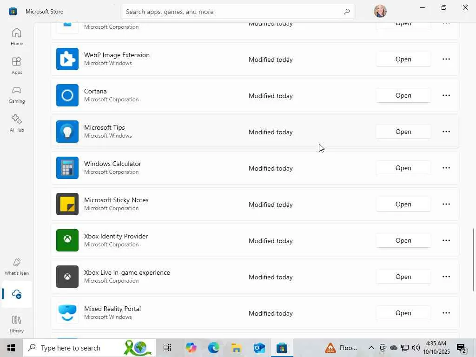Click the Microsoft Store logo icon
Viewport: 476px width, 357px height.
tap(13, 12)
